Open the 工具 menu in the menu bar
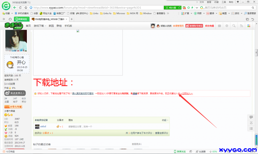This screenshot has height=154, width=258. [224, 2]
